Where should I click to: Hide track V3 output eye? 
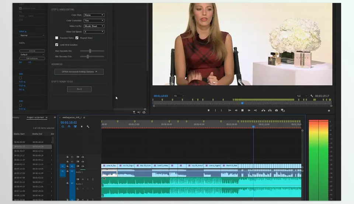(83, 157)
